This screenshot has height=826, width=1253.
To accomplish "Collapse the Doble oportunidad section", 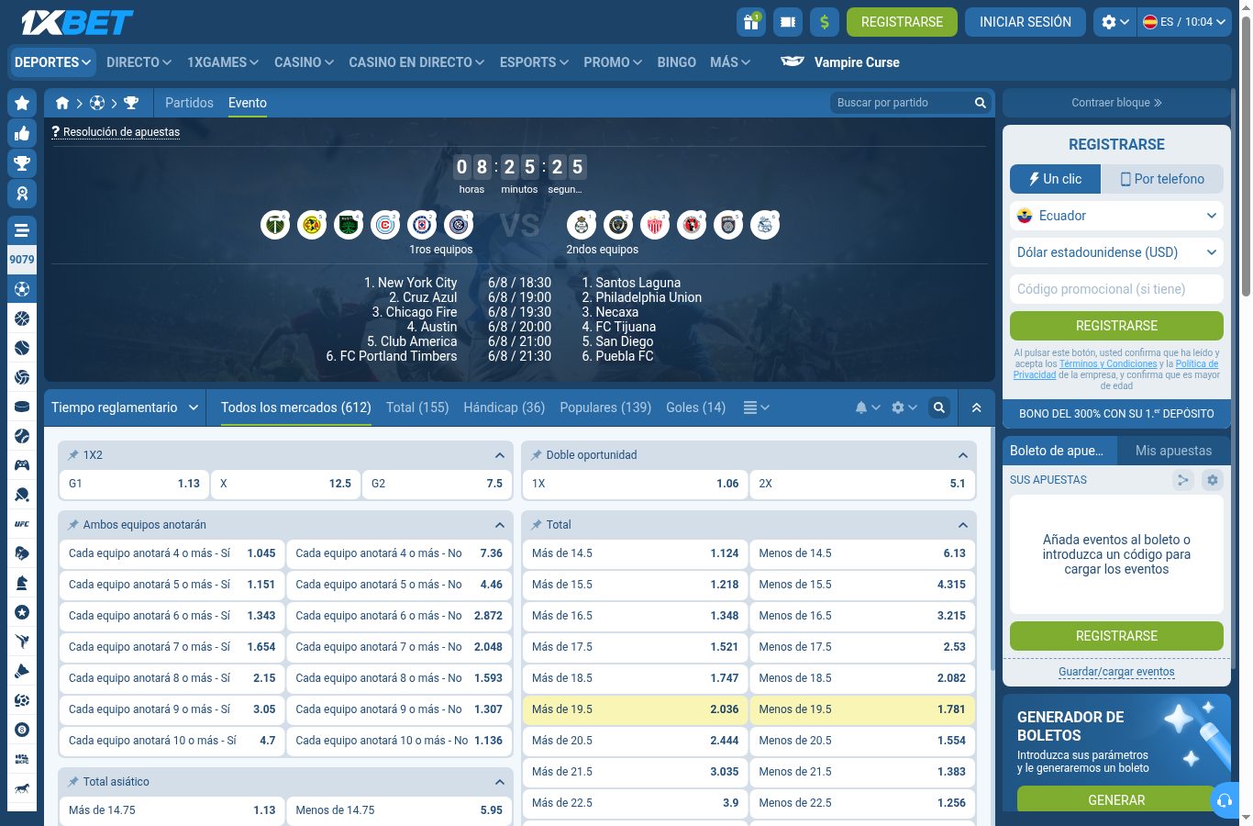I will coord(963,455).
